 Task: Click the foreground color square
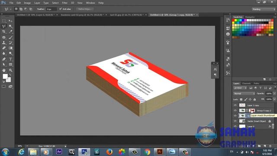[5, 76]
